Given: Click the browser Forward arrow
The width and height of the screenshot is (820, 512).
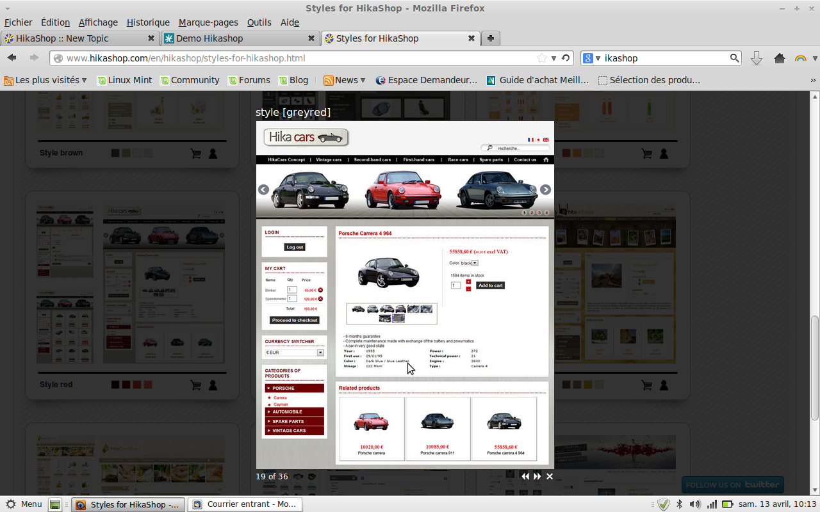Looking at the screenshot, I should [x=34, y=58].
